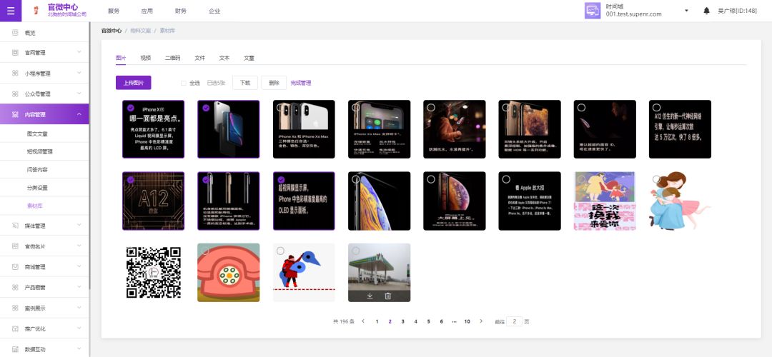
Task: Open the site selector dropdown arrow
Action: pos(686,11)
